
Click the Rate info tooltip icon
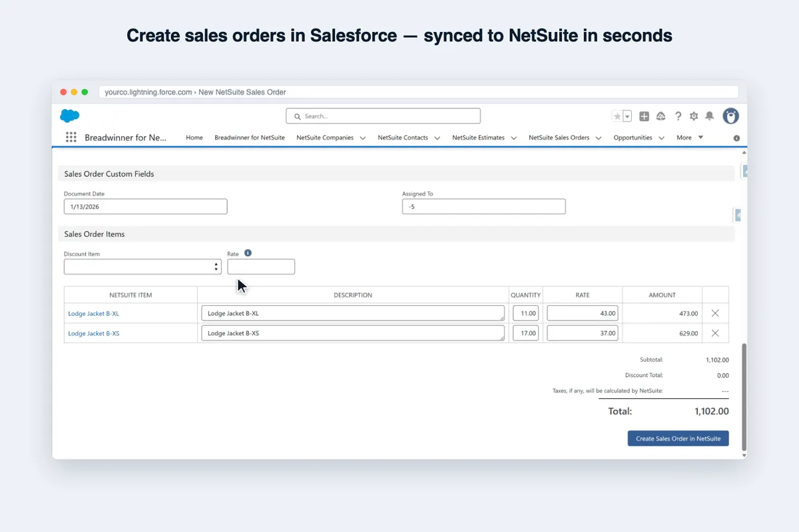pos(248,253)
